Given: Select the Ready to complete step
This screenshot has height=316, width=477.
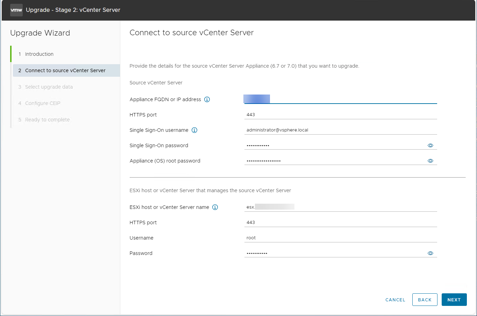Looking at the screenshot, I should 47,119.
